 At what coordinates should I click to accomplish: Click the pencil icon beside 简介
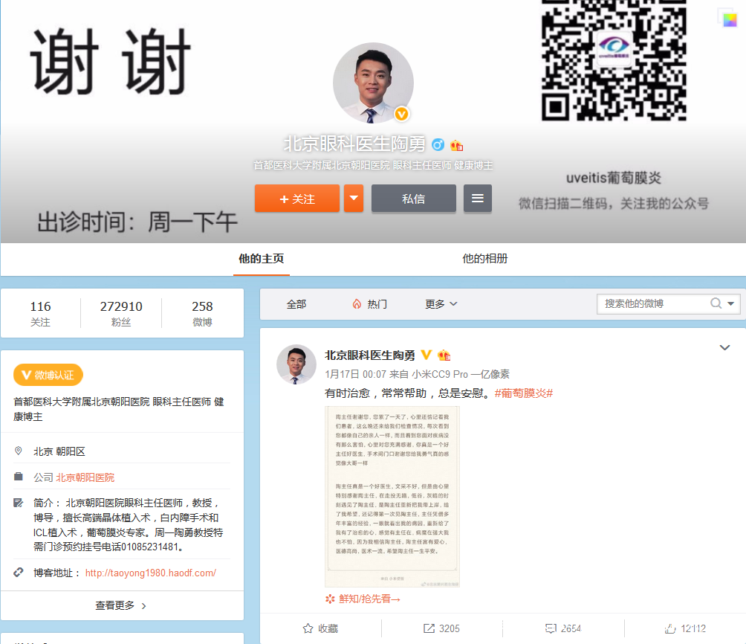coord(19,503)
